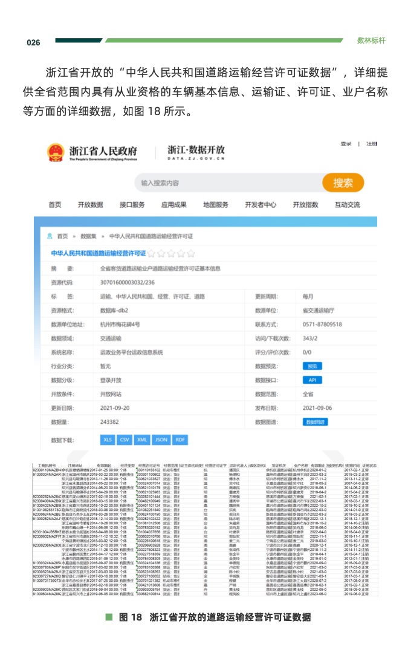Viewport: 411px width, 652px height.
Task: Click 数据集 in the breadcrumb
Action: point(88,235)
